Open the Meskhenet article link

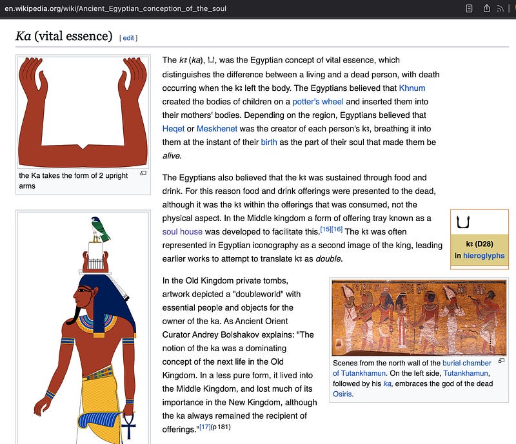[217, 129]
